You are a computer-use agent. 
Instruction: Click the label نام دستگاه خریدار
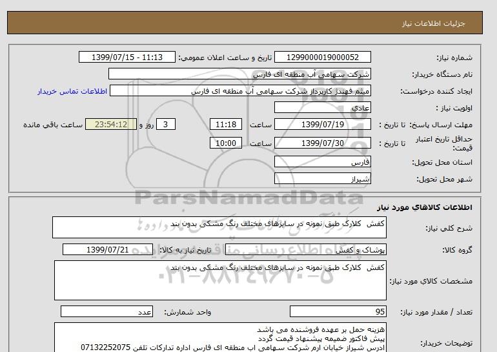pyautogui.click(x=442, y=74)
